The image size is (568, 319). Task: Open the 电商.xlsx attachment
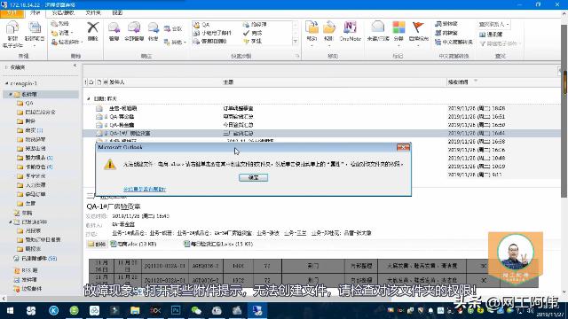(x=134, y=245)
